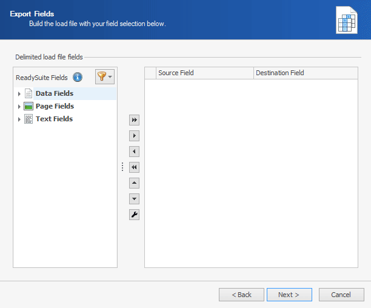Image resolution: width=371 pixels, height=308 pixels.
Task: Expand the Page Fields tree node
Action: (19, 107)
